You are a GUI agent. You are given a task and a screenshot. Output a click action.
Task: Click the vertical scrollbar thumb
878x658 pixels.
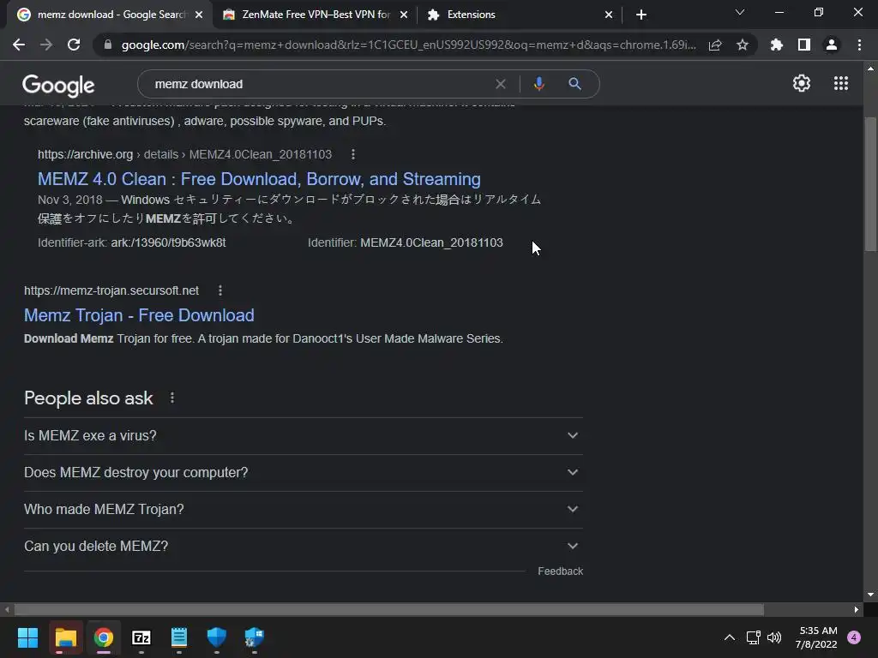click(x=870, y=183)
